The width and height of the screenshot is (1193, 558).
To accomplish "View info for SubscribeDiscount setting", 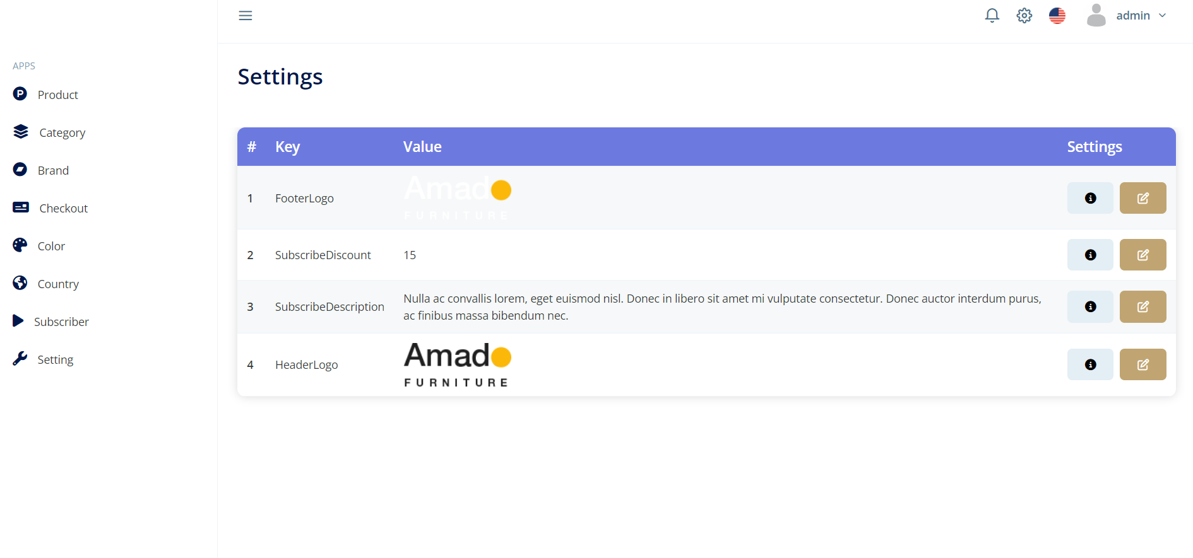I will point(1090,255).
